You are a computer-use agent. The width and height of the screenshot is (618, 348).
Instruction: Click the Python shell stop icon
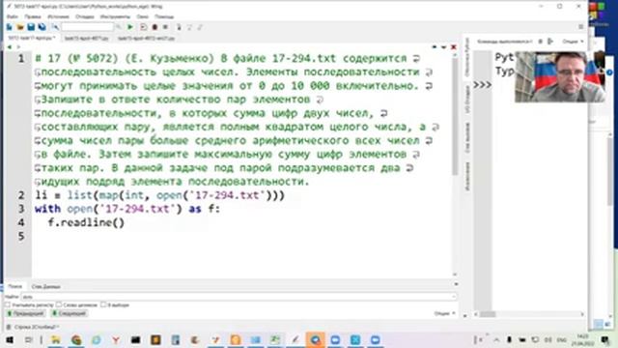tap(541, 41)
